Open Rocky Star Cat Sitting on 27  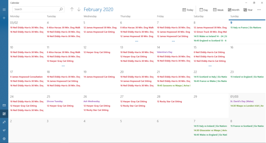[133, 106]
